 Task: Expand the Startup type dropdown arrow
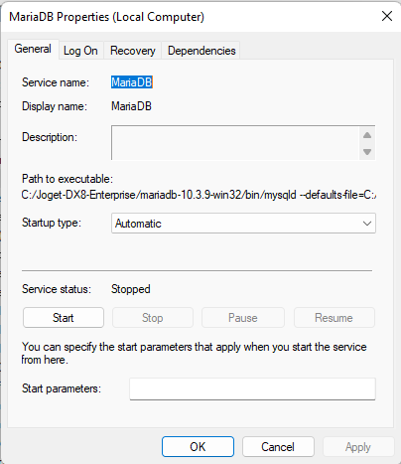click(x=367, y=224)
